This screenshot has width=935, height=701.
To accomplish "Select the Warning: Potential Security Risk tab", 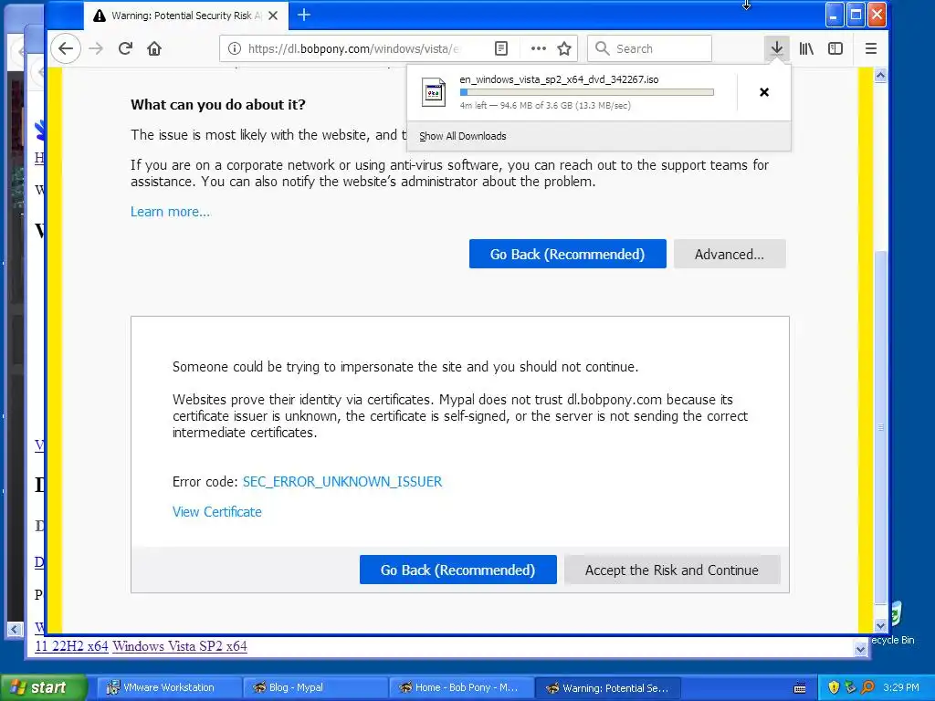I will click(x=185, y=16).
